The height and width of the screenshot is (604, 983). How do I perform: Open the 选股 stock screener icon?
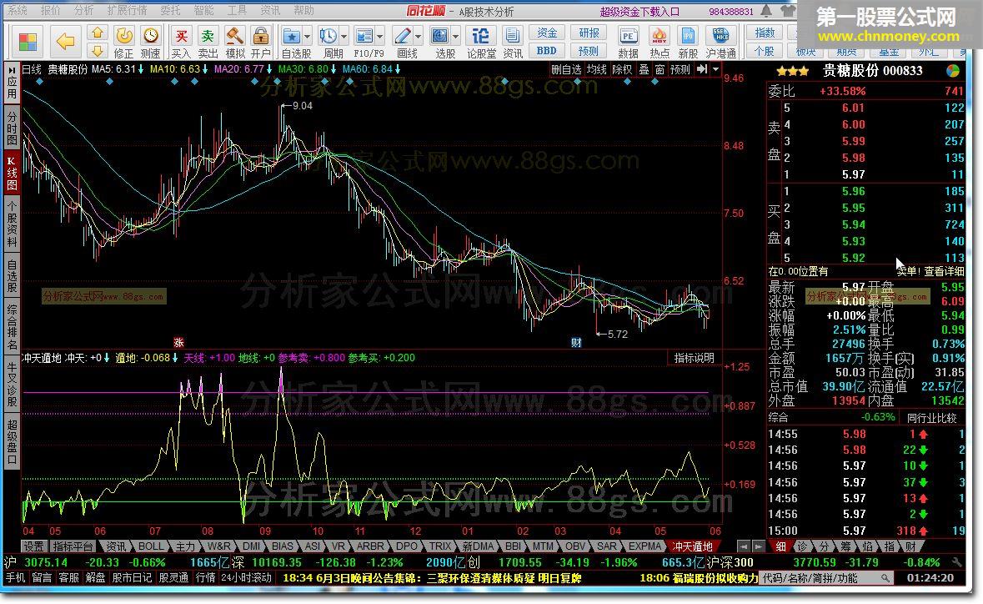tap(440, 36)
